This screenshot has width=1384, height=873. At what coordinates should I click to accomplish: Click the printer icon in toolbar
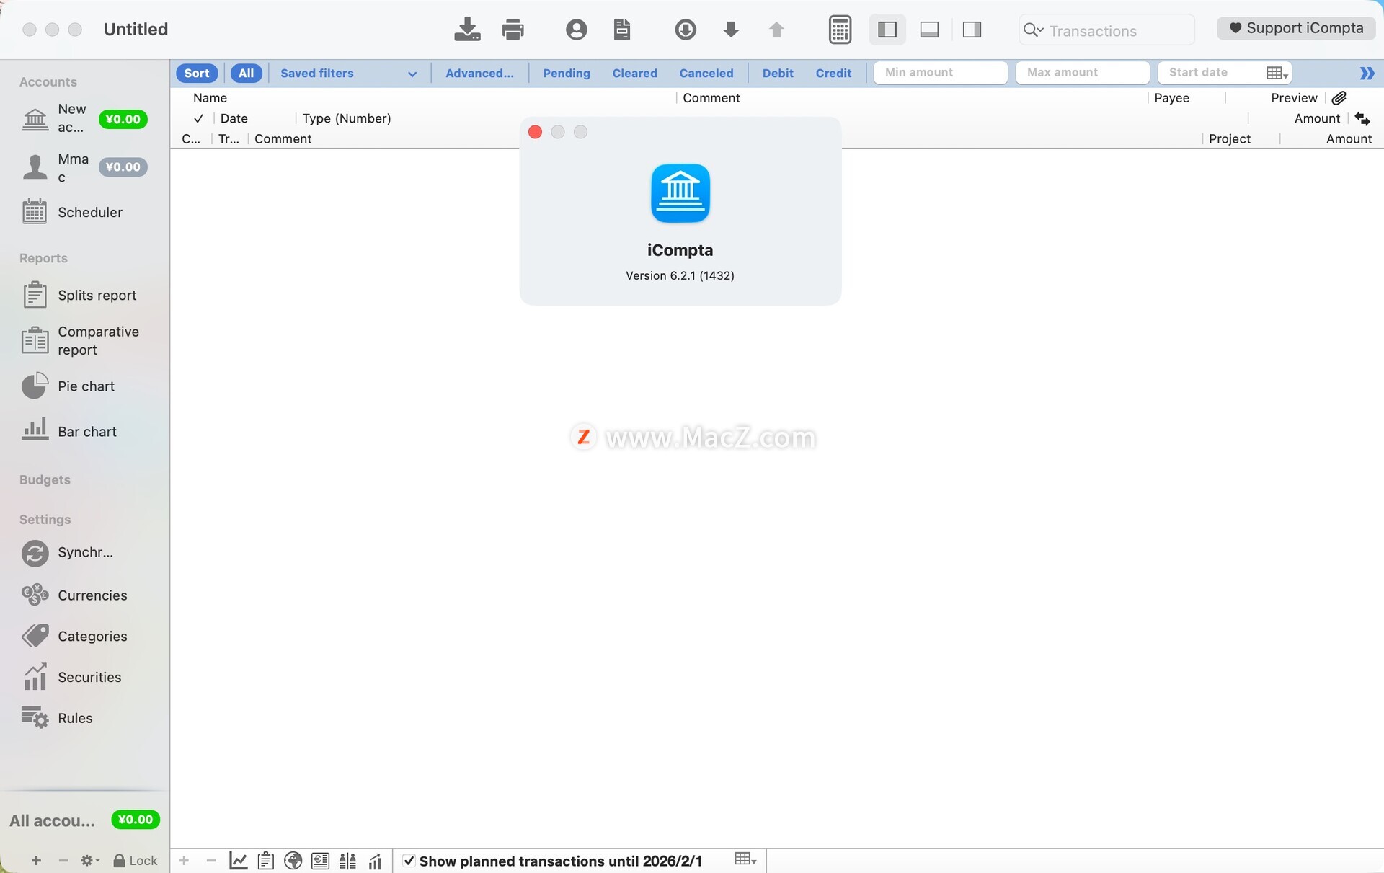[x=513, y=30]
